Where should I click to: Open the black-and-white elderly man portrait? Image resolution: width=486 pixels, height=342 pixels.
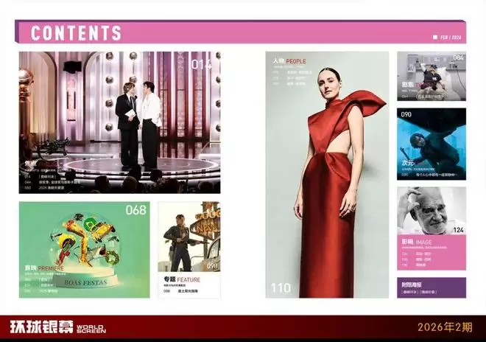click(x=432, y=210)
